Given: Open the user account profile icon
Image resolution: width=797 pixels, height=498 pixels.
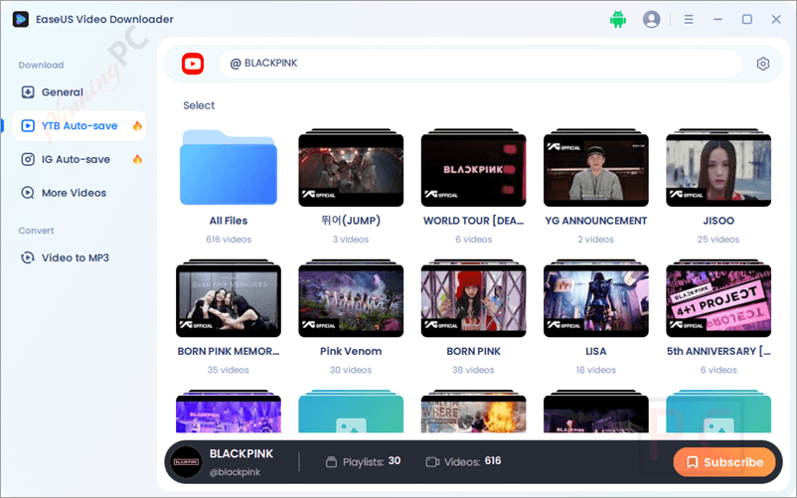Looking at the screenshot, I should [x=651, y=19].
